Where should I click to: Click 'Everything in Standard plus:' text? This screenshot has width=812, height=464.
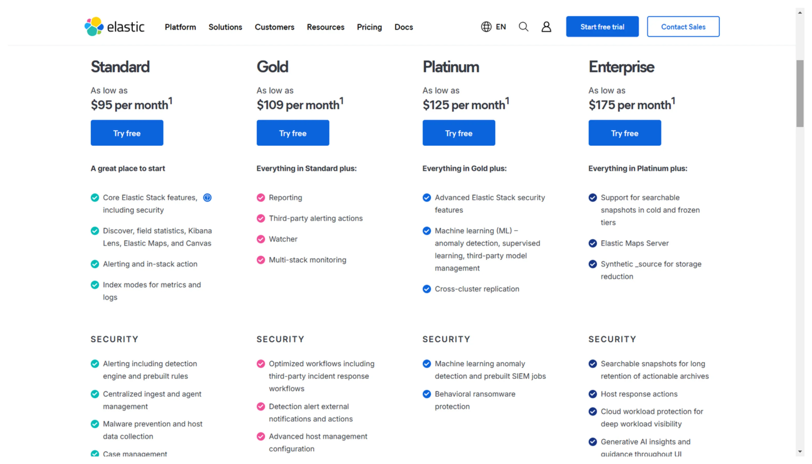306,168
